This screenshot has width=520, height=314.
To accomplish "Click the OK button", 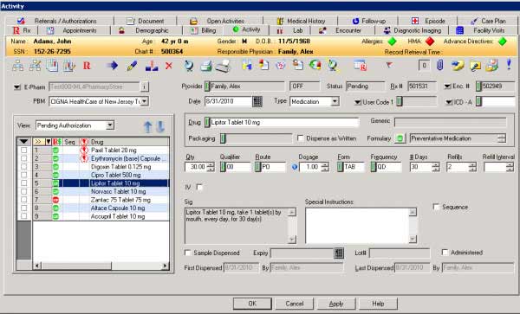I will 252,304.
